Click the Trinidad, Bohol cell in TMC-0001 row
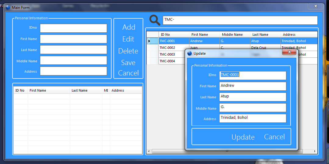329x164 pixels. click(299, 41)
